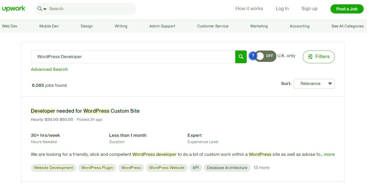The width and height of the screenshot is (367, 185).
Task: Open the blue question mark help icon
Action: pos(253,56)
